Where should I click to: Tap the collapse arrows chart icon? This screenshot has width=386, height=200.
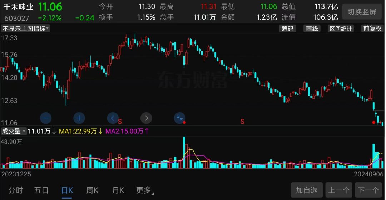coord(180,118)
